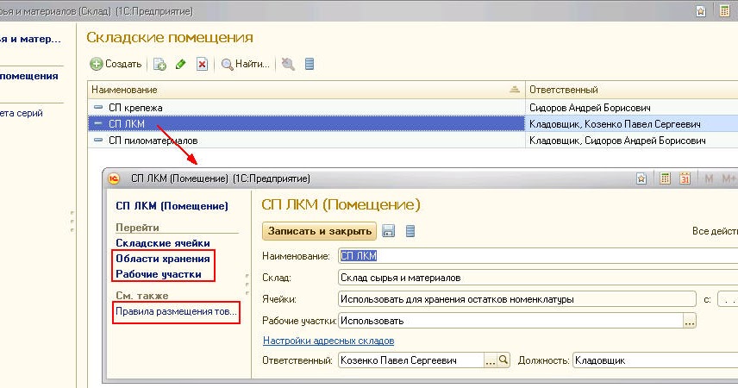738x388 pixels.
Task: Open the Все действия menu
Action: click(x=715, y=231)
